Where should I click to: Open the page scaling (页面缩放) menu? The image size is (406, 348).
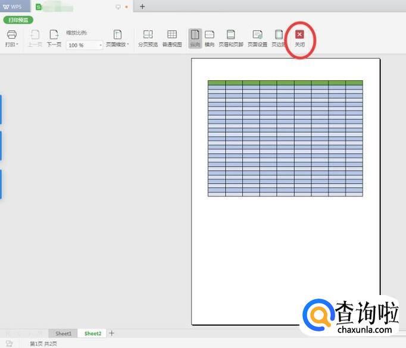point(117,38)
